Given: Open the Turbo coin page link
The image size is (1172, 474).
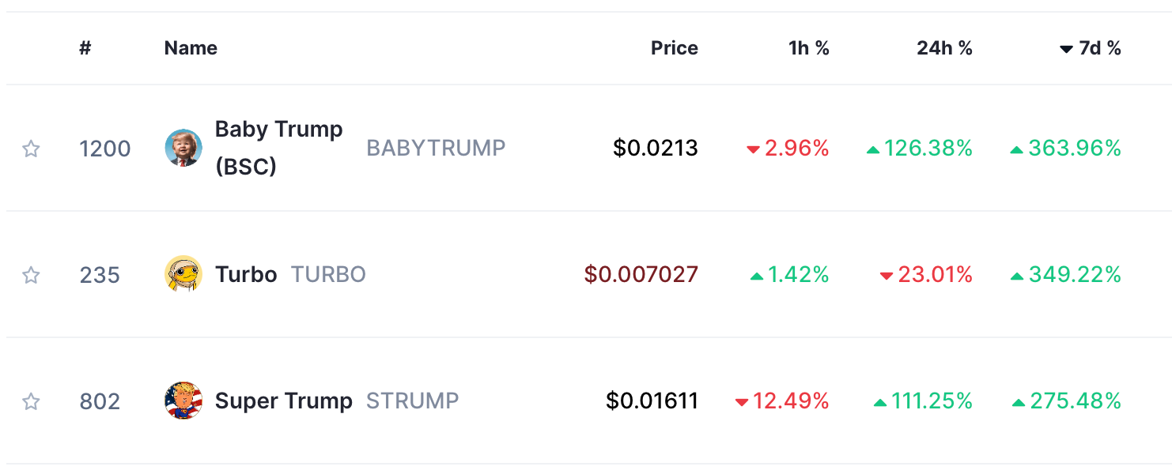Looking at the screenshot, I should coord(246,275).
